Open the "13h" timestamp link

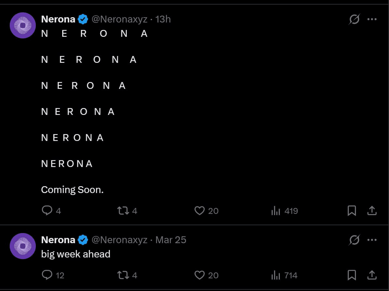[x=163, y=19]
